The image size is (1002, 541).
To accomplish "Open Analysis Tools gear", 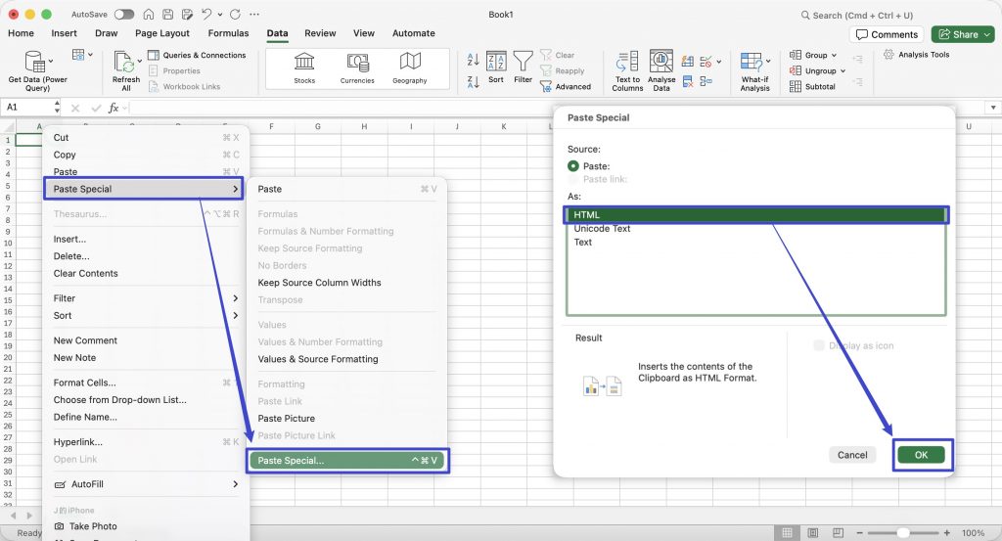I will 888,54.
